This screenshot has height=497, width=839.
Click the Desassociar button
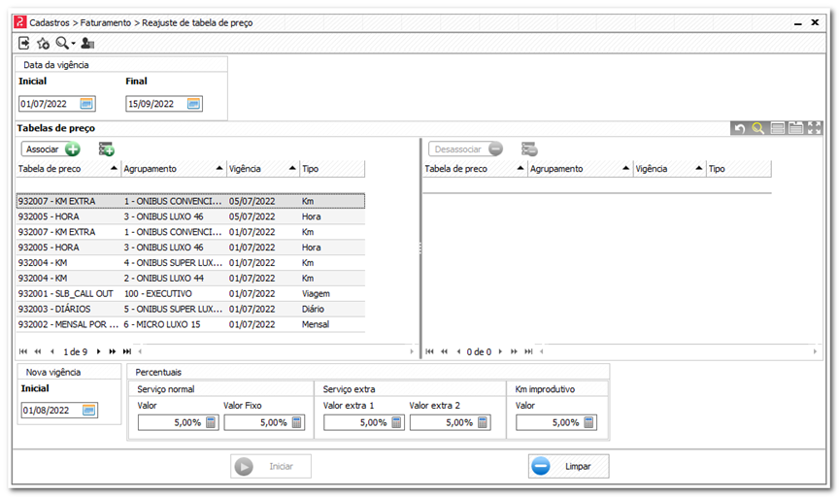point(465,149)
